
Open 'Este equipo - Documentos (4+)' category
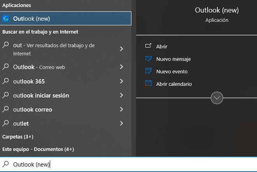pos(38,149)
